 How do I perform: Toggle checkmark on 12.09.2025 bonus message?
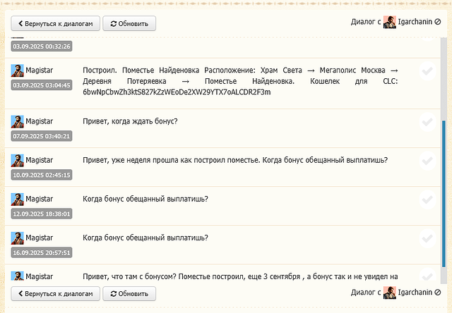[427, 200]
